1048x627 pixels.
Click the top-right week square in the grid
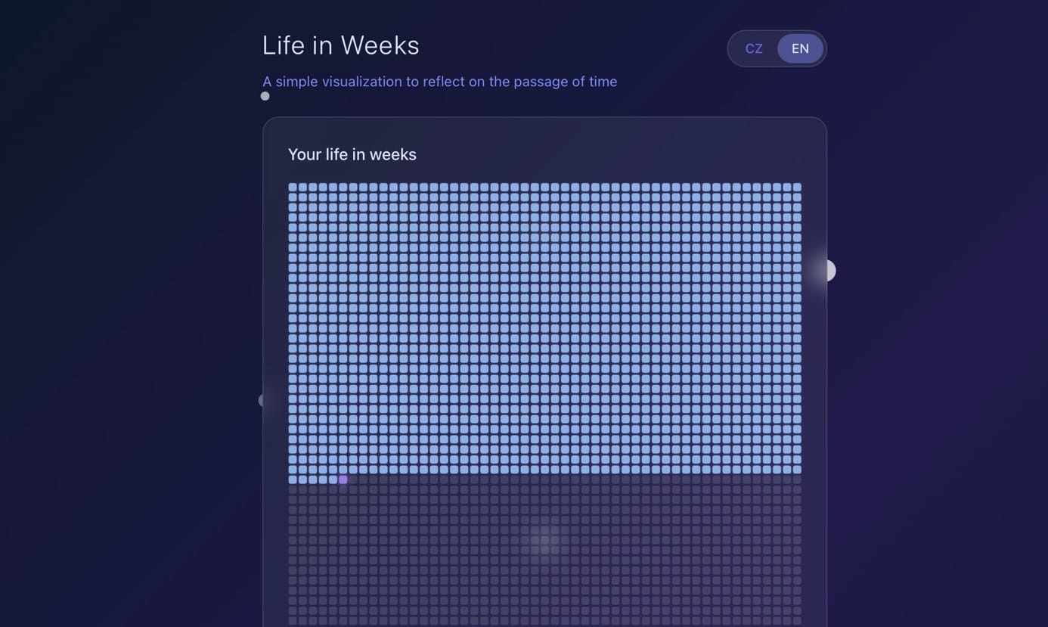(796, 185)
